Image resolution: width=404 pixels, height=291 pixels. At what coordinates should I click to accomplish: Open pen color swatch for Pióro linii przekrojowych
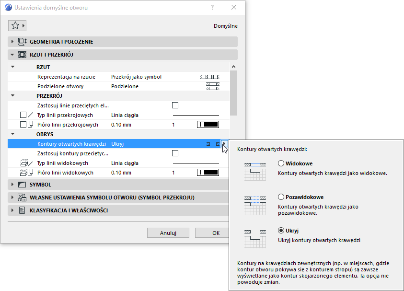208,125
